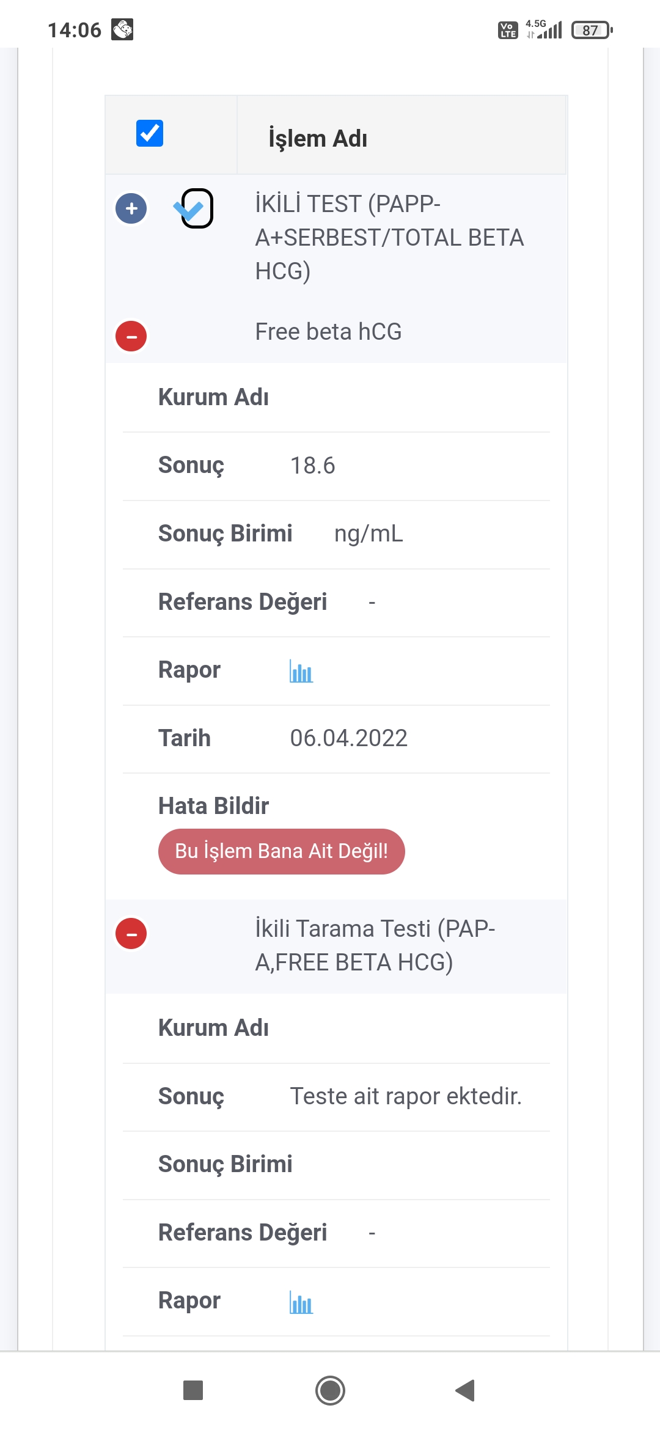
Task: Tap Android back navigation triangle
Action: (466, 1390)
